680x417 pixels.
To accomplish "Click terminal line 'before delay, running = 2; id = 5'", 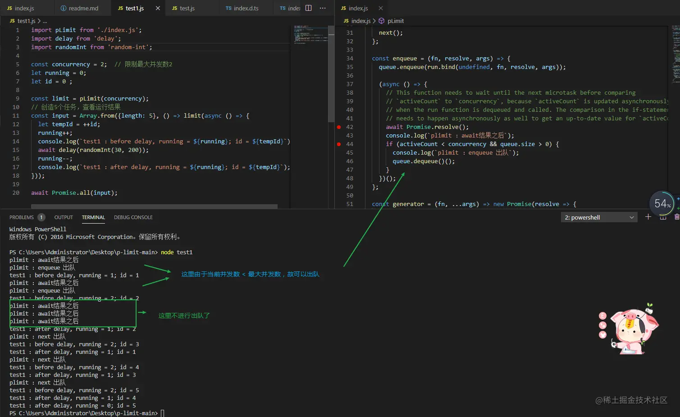I will pos(74,390).
